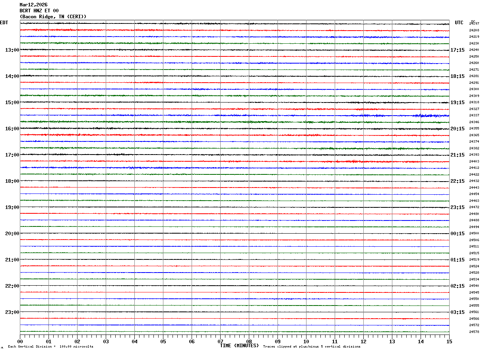Select the 21:00 EDT time label
Viewport: 481px width, 352px height.
coord(12,260)
